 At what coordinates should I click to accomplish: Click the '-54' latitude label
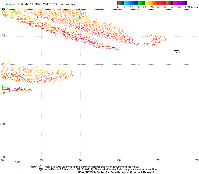pyautogui.click(x=2, y=63)
